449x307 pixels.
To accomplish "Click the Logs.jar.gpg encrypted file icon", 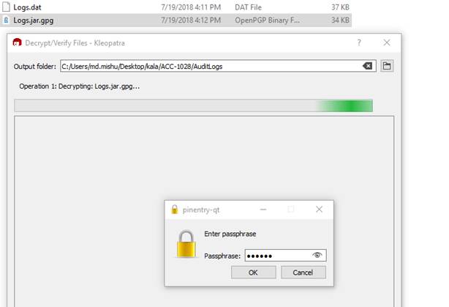I will point(6,20).
